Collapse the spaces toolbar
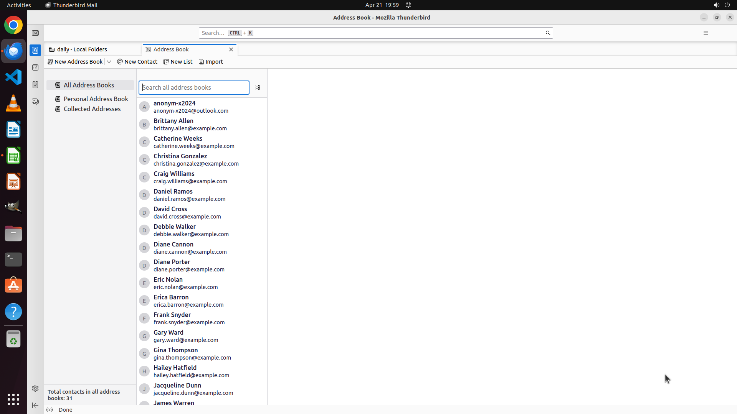737x414 pixels. pyautogui.click(x=35, y=405)
